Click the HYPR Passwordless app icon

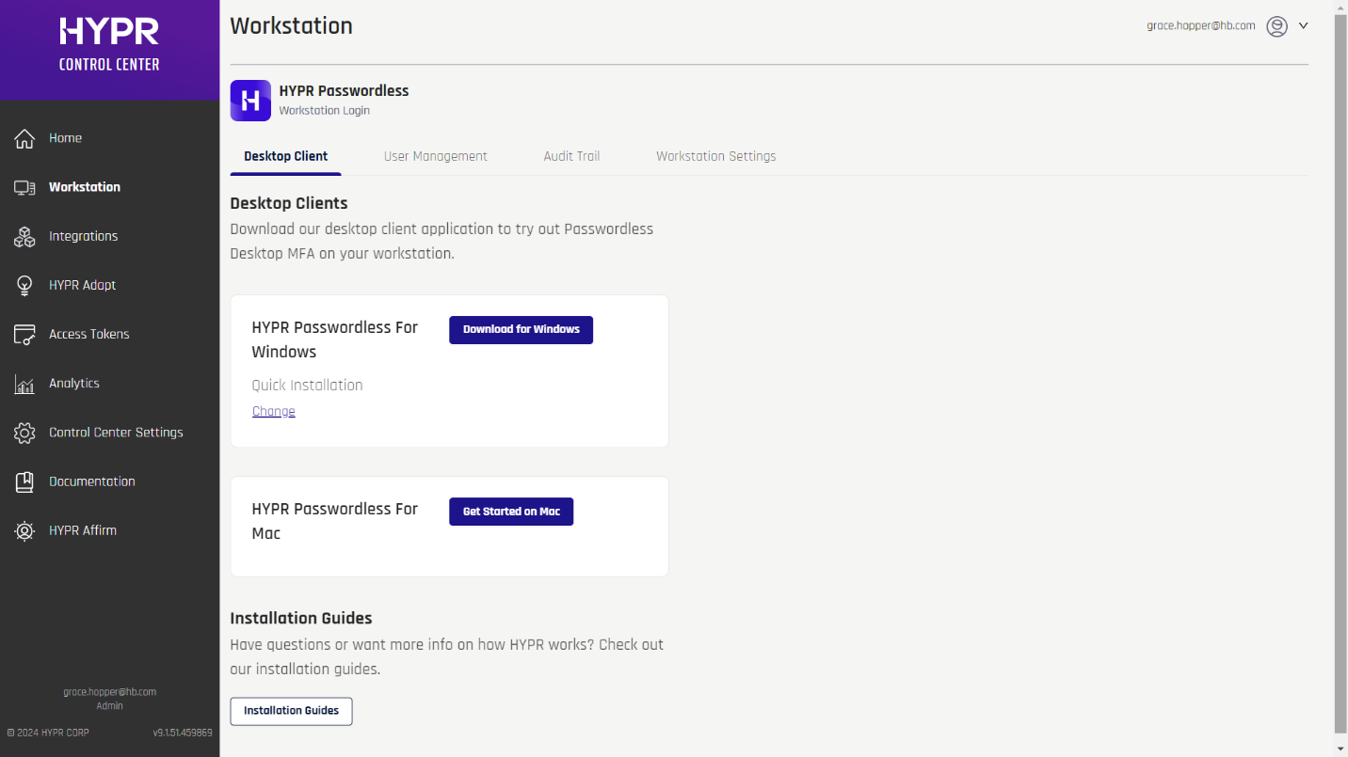[249, 100]
